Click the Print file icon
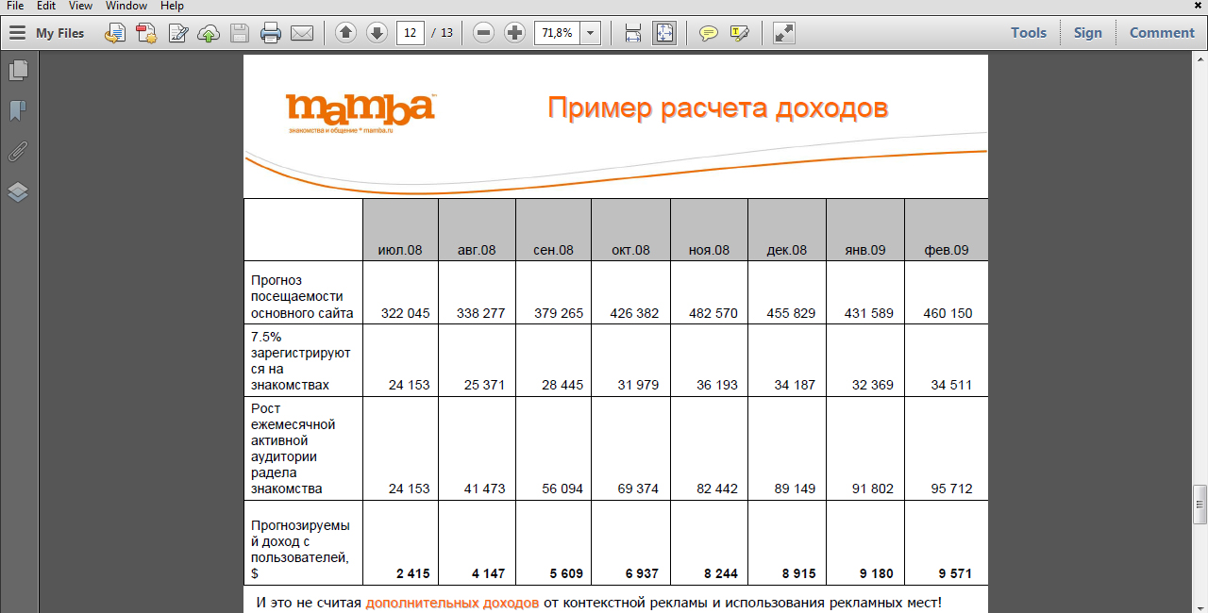Screen dimensions: 1208x613 (x=271, y=33)
